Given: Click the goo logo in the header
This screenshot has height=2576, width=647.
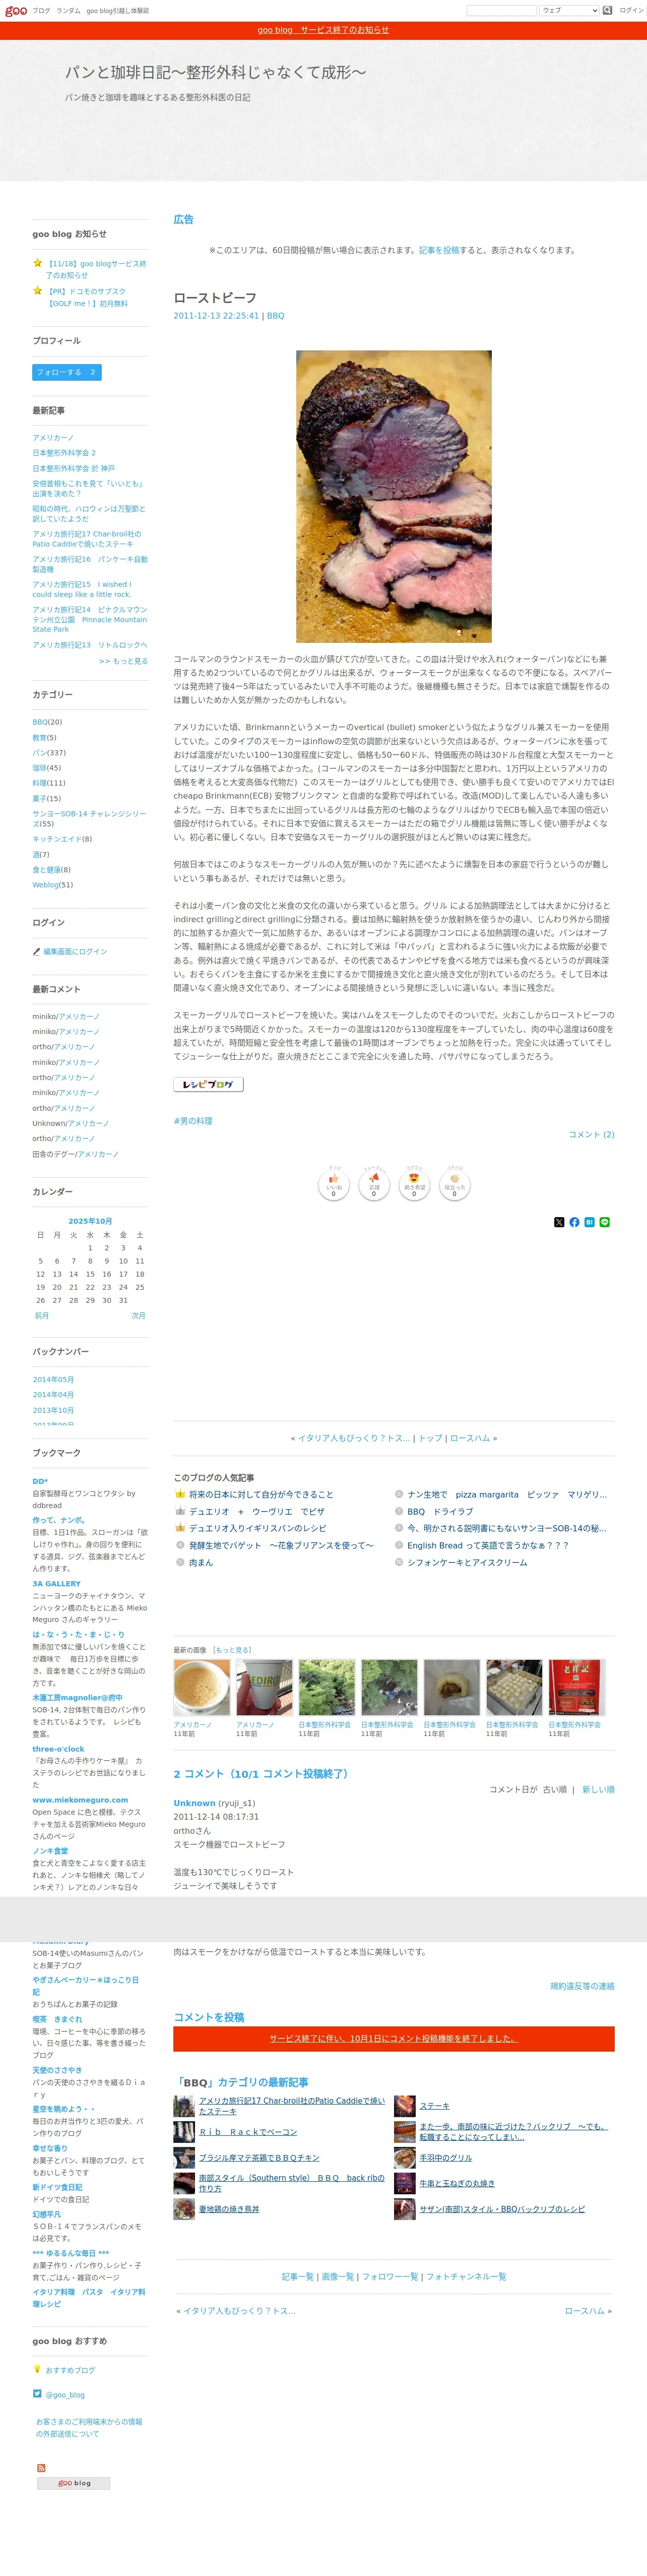Looking at the screenshot, I should [16, 11].
